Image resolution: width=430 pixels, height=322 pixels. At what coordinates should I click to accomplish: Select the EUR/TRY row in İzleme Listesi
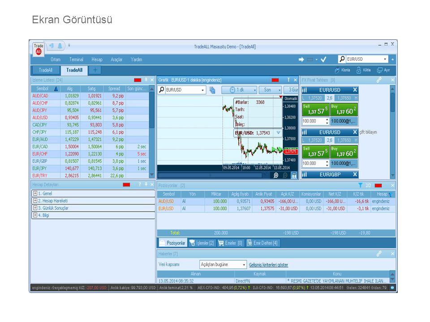(90, 175)
